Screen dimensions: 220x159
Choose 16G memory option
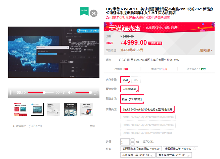coord(136,80)
